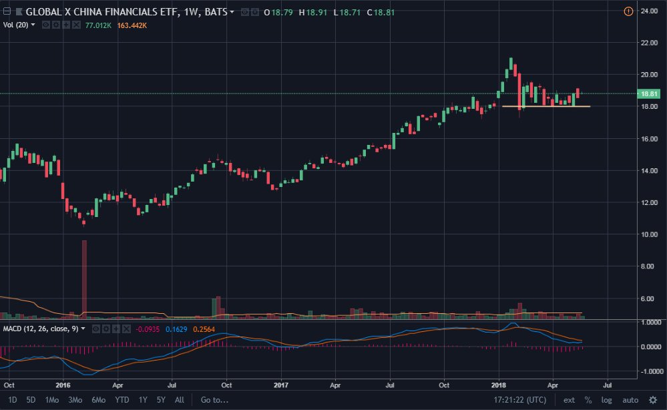
Task: Open the GLOBAL X CHINA FINANCIALS ETF symbol dropdown arrow
Action: [232, 12]
